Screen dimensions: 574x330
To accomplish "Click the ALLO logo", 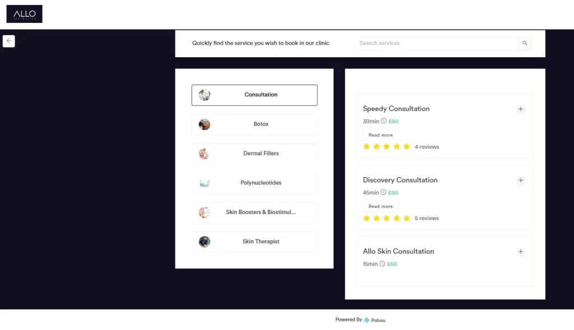I will [x=24, y=14].
